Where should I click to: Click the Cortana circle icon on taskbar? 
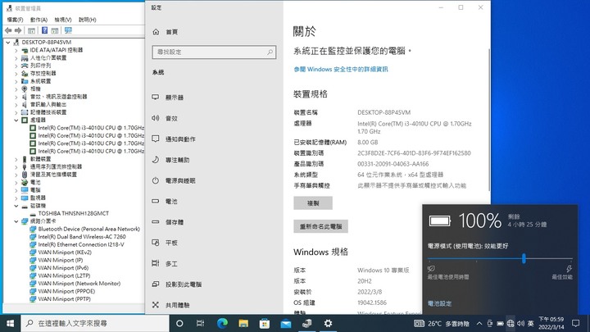(179, 323)
